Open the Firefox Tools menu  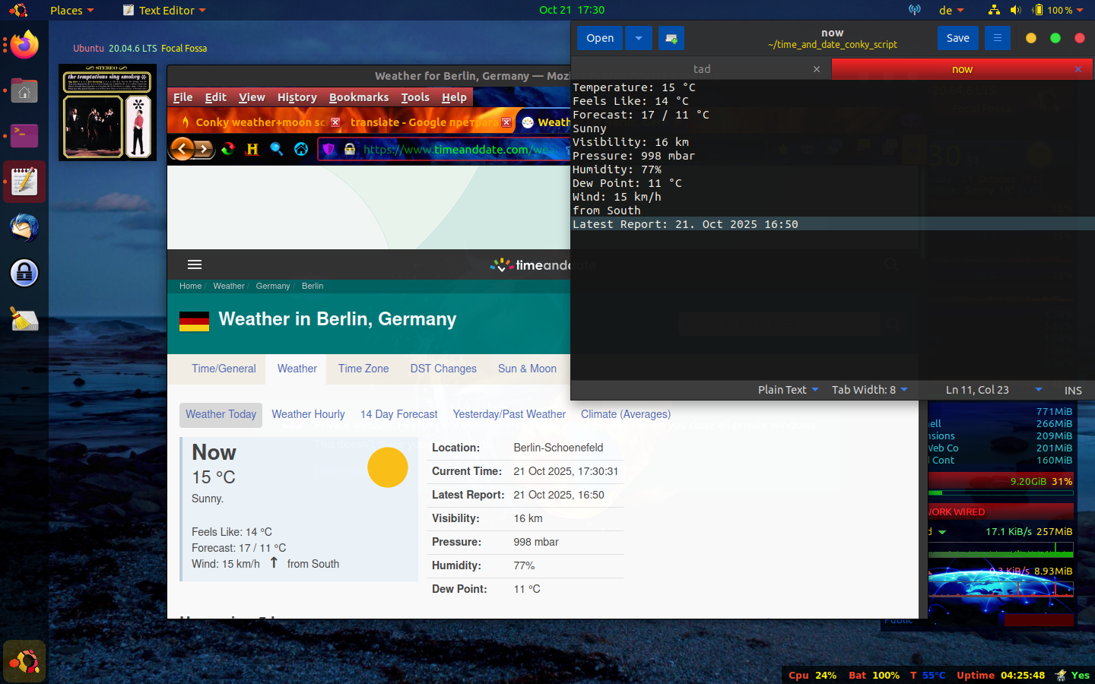tap(415, 97)
